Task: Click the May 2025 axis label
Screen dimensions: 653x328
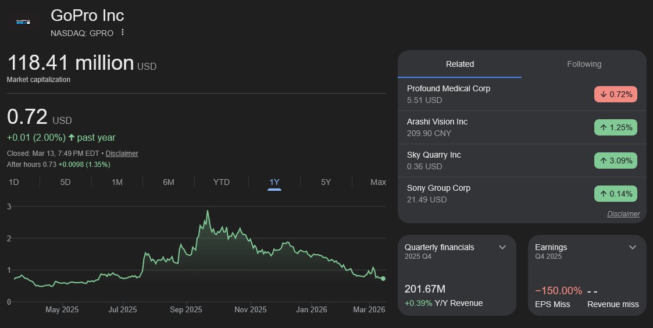Action: [x=62, y=309]
